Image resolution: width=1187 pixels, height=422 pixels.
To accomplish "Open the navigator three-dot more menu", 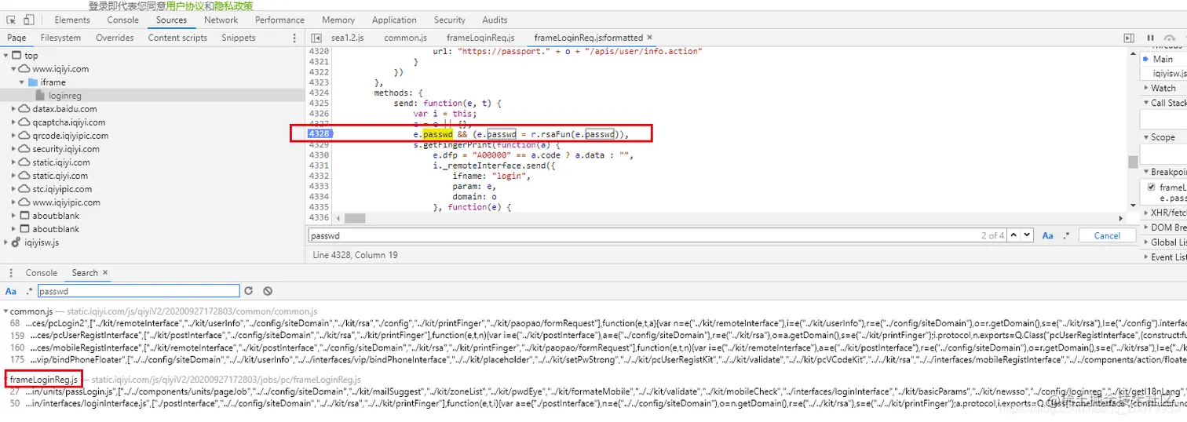I will point(294,38).
